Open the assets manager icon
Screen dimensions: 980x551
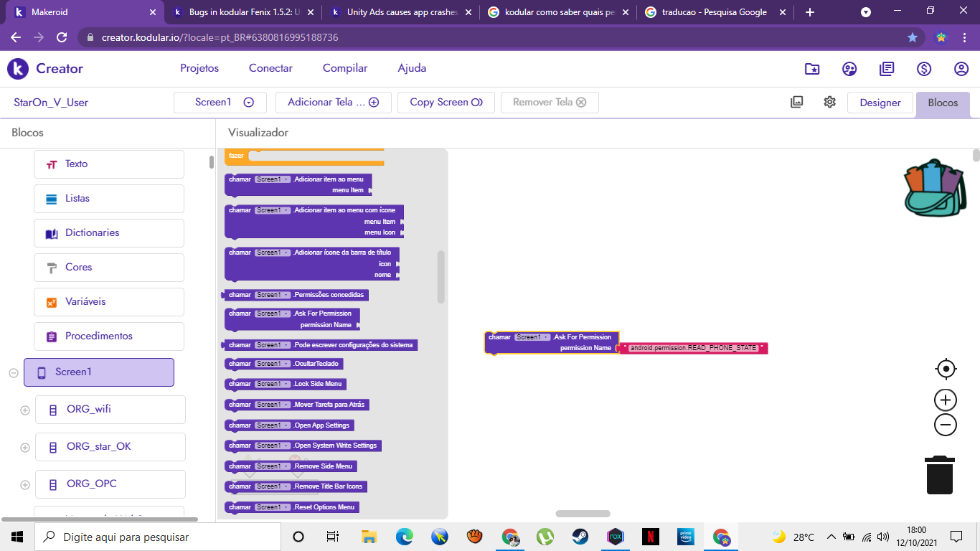pos(796,102)
